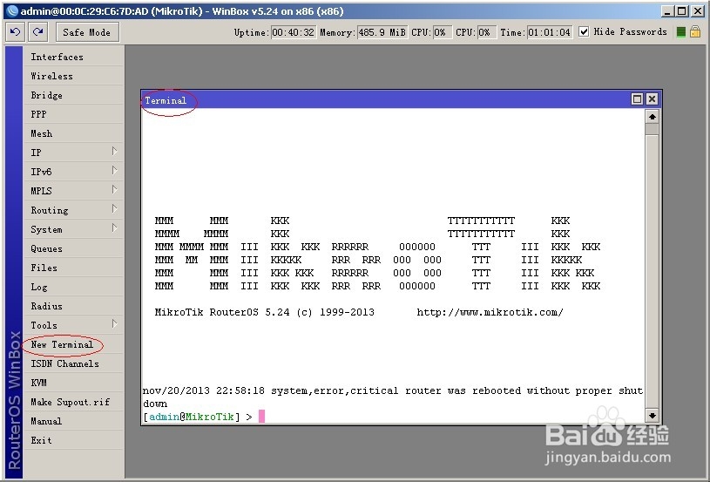Click the http://www.mikrotik.com/ text
Screen dimensions: 710x482
coord(490,312)
